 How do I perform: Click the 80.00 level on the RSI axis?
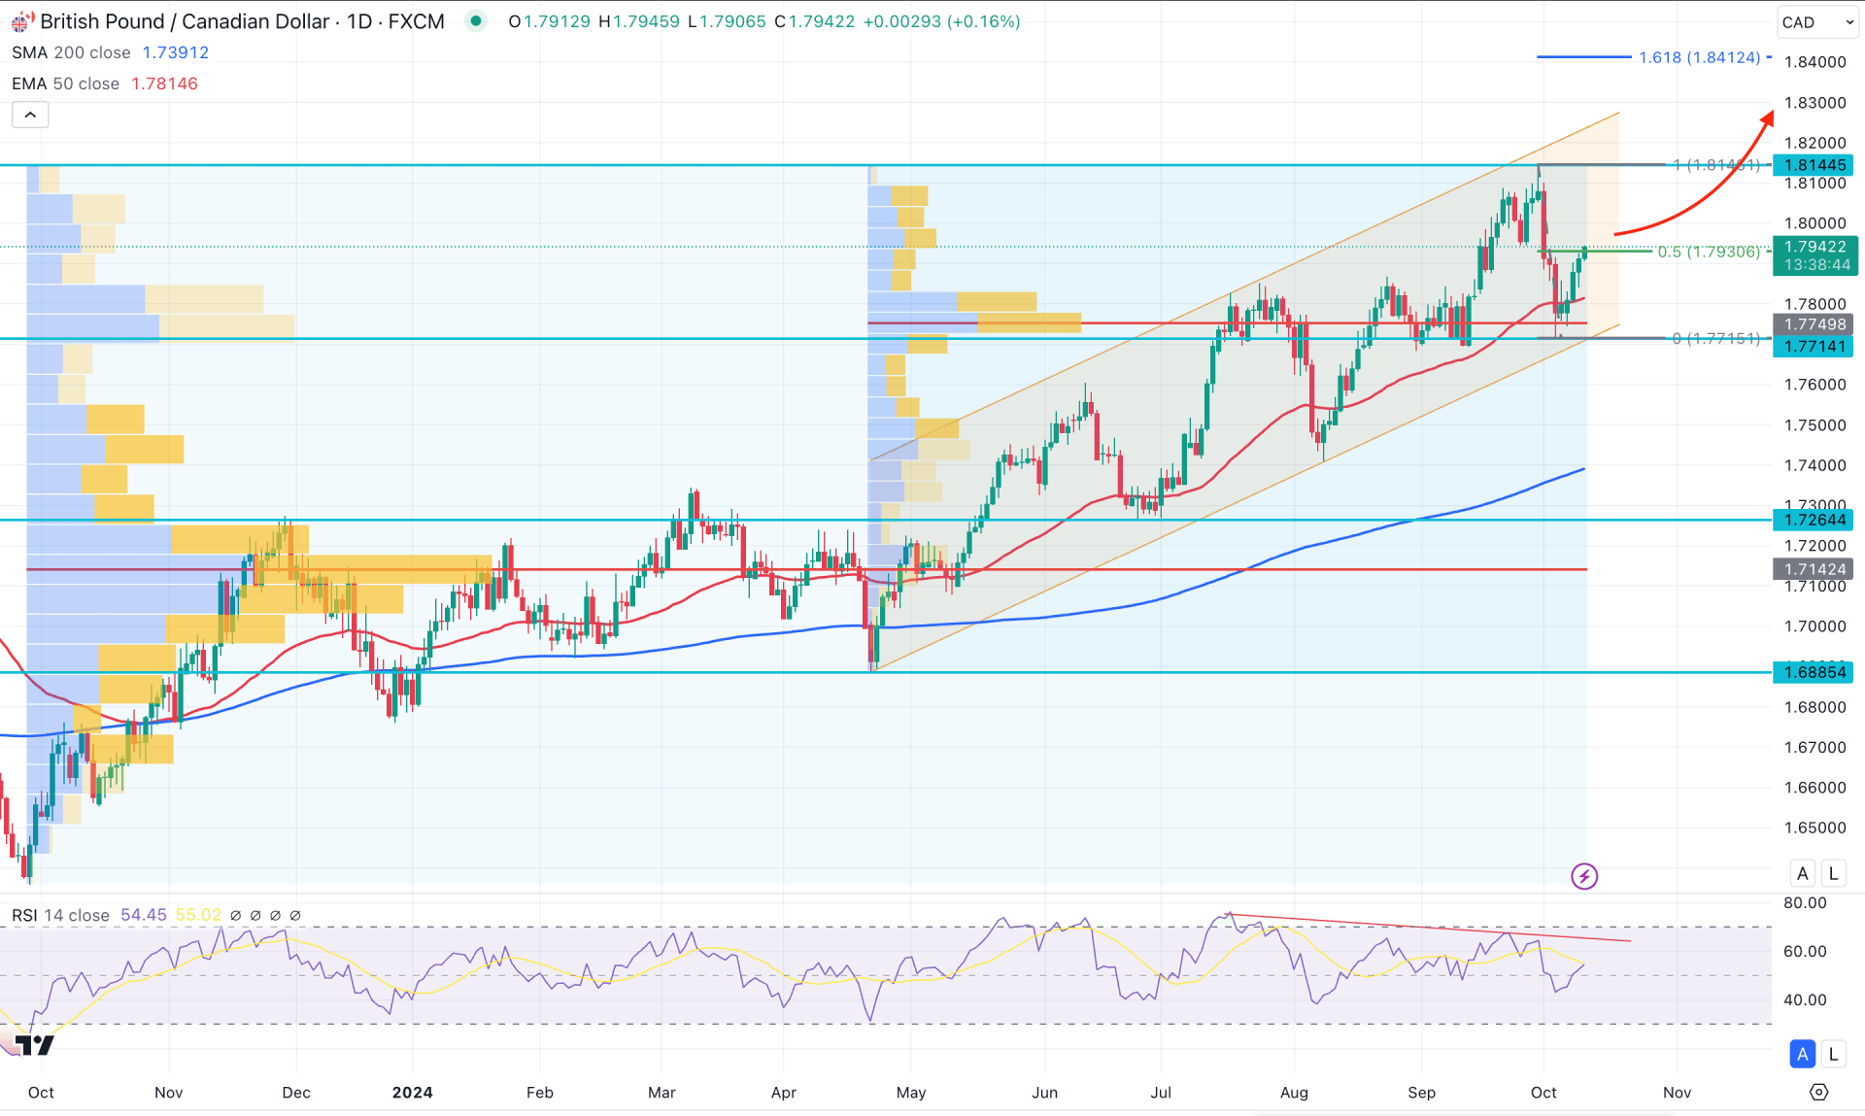tap(1805, 902)
